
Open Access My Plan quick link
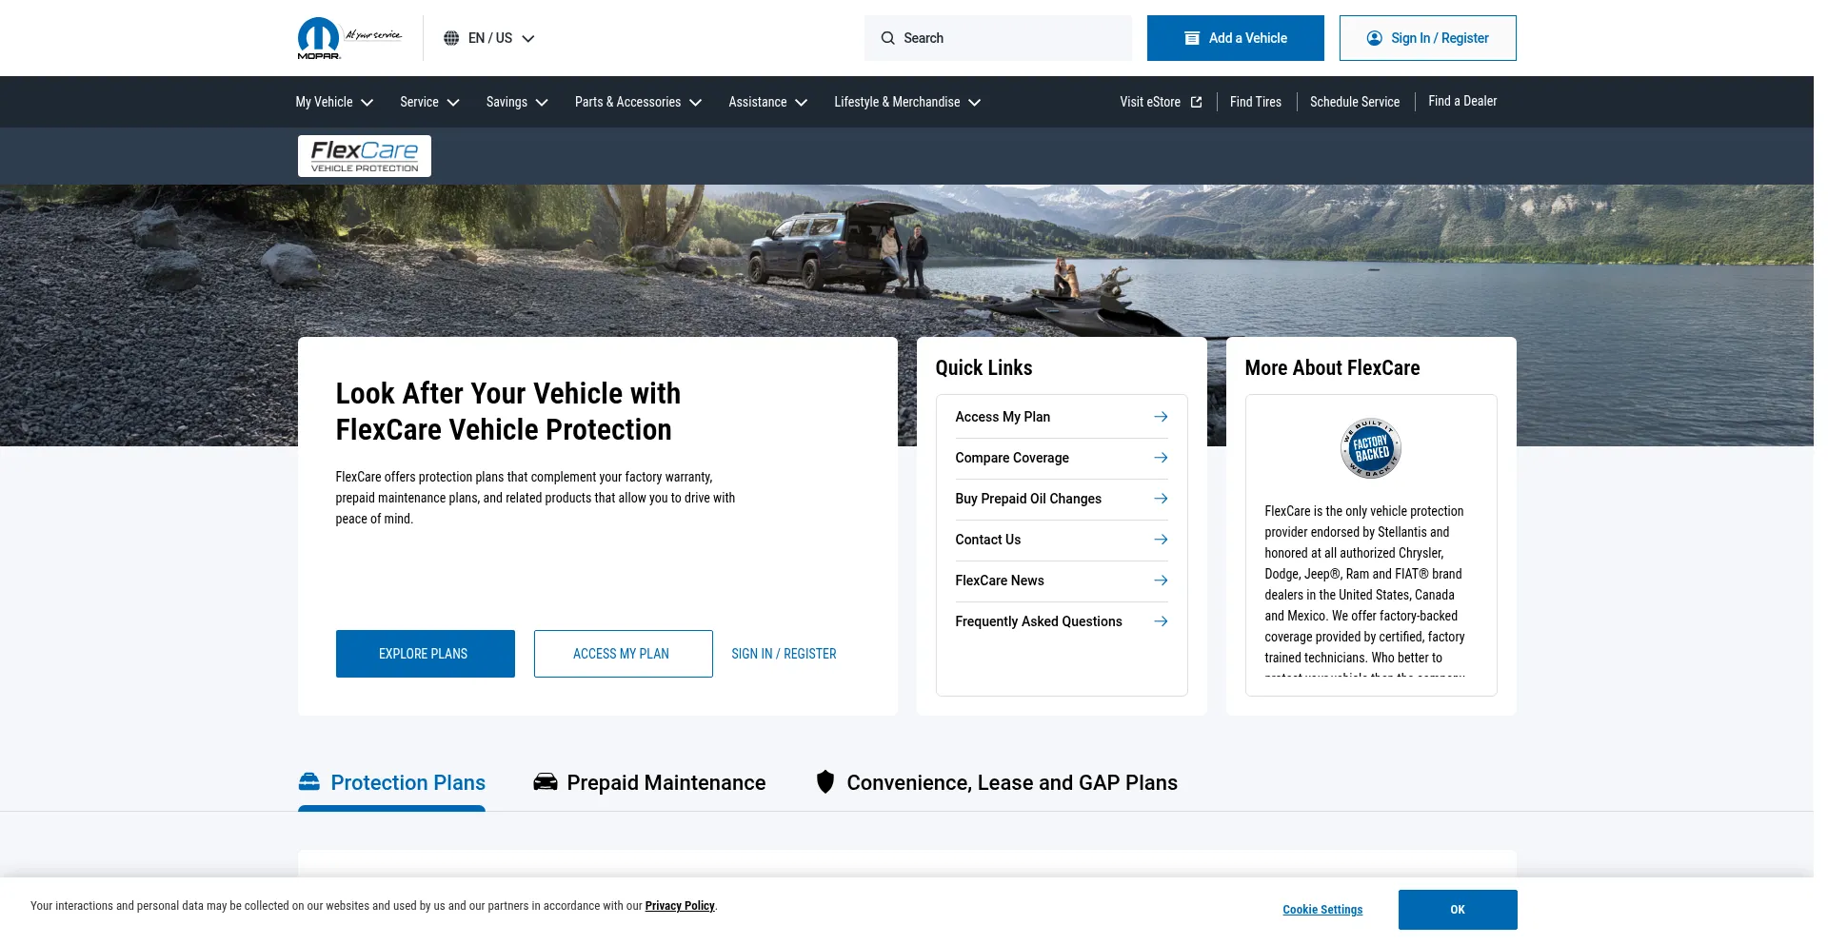click(1062, 417)
